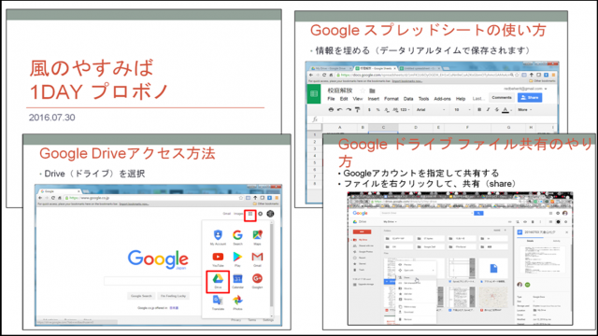Screen dimensions: 598x336
Task: Toggle italic formatting in the Sheets toolbar
Action: coord(488,110)
